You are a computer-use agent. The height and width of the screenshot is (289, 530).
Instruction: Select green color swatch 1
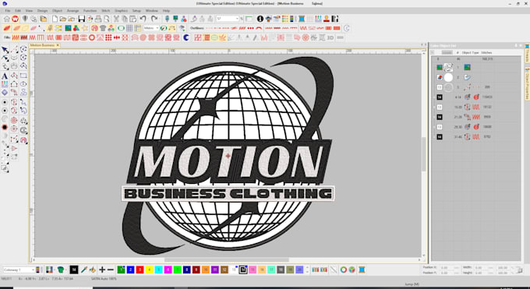tap(121, 270)
